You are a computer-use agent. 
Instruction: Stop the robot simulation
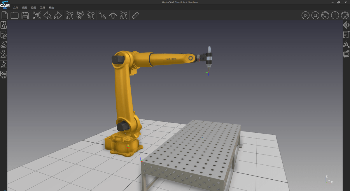click(315, 15)
